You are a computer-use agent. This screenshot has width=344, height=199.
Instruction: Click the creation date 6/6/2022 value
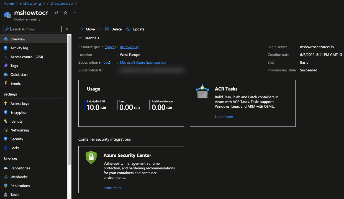[321, 55]
